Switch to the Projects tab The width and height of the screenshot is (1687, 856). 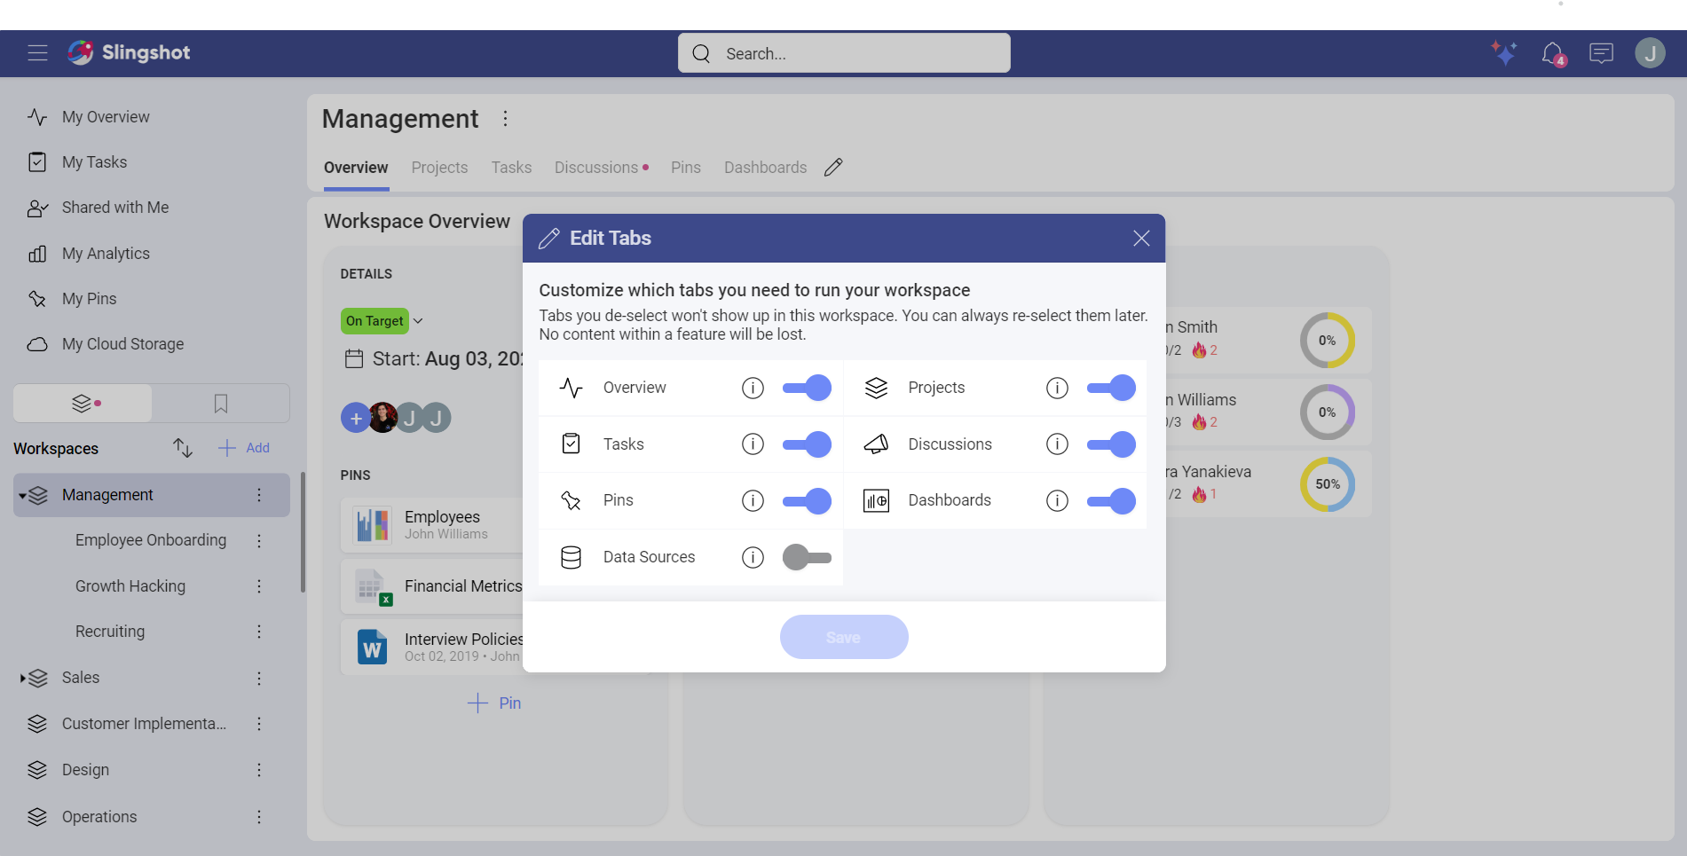pos(439,168)
